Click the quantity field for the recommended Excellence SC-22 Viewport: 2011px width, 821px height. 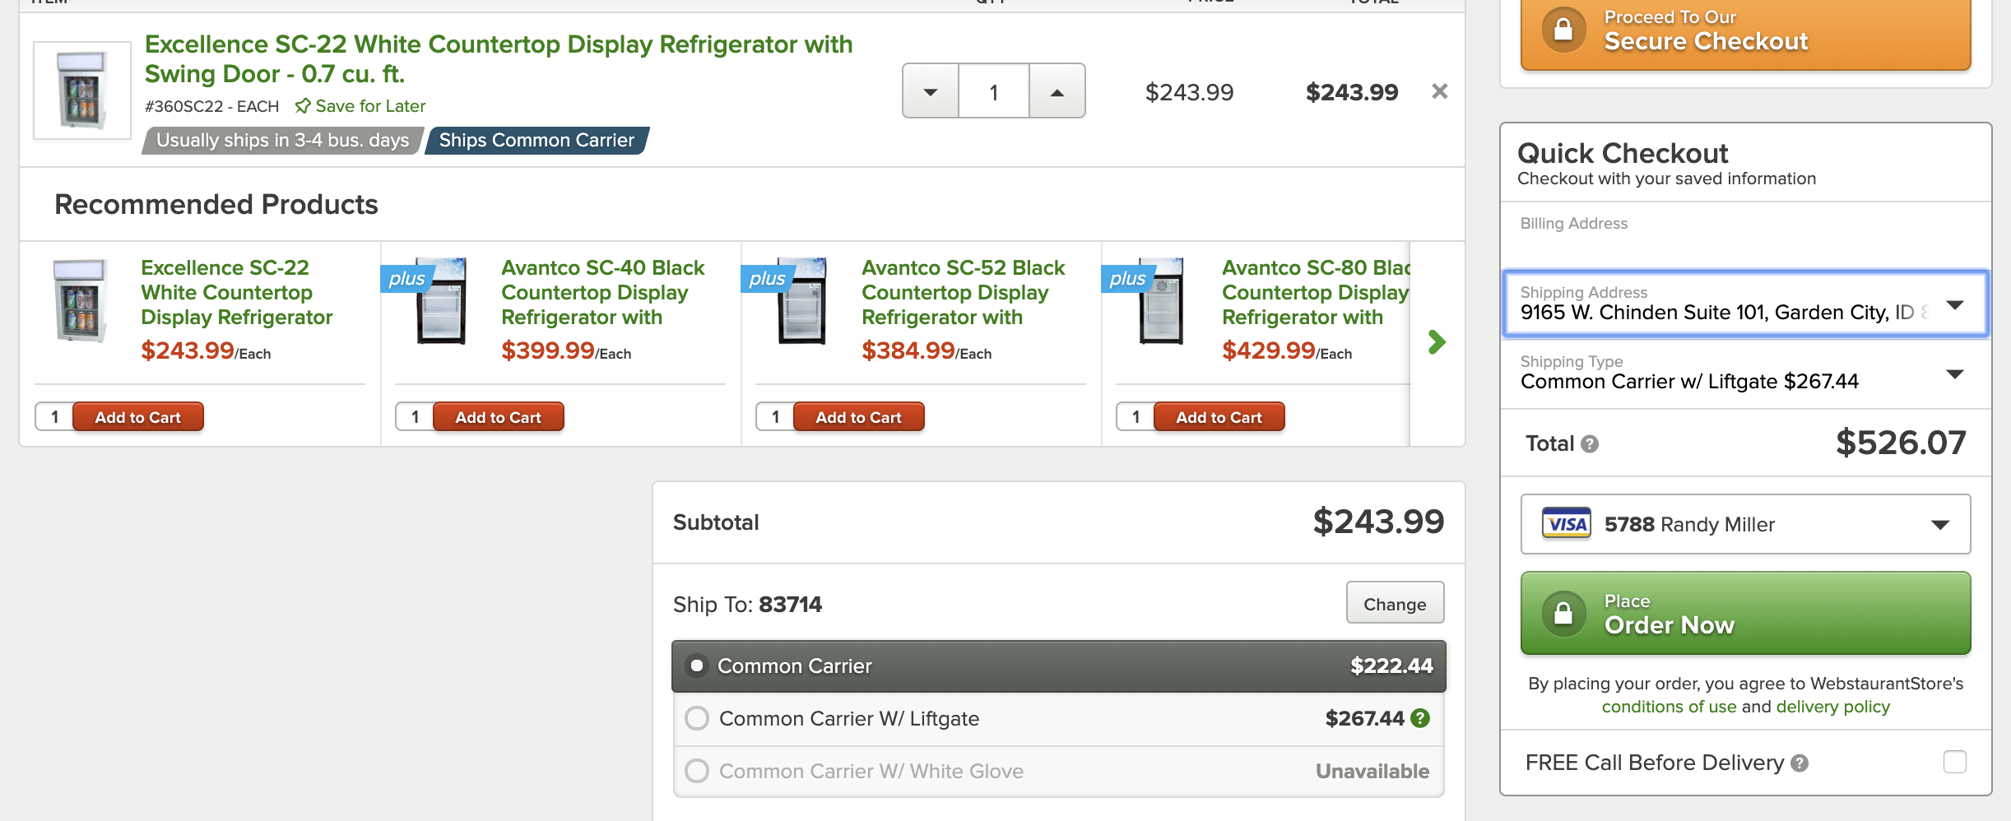click(x=54, y=417)
